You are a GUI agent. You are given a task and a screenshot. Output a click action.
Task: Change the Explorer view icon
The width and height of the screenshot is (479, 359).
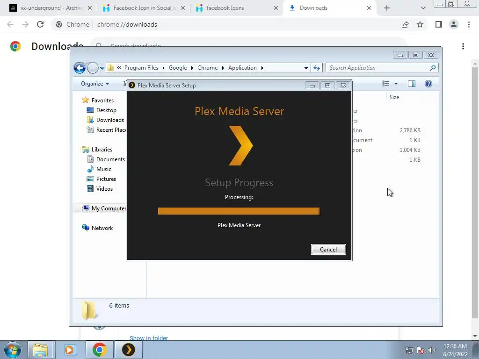coord(386,84)
